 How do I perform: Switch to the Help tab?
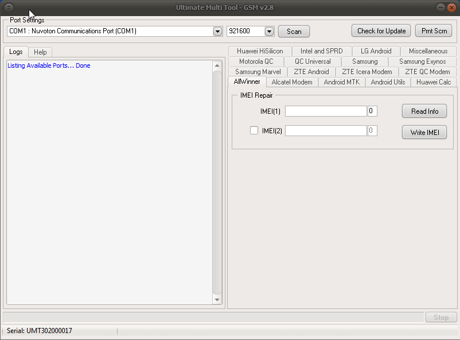[40, 52]
